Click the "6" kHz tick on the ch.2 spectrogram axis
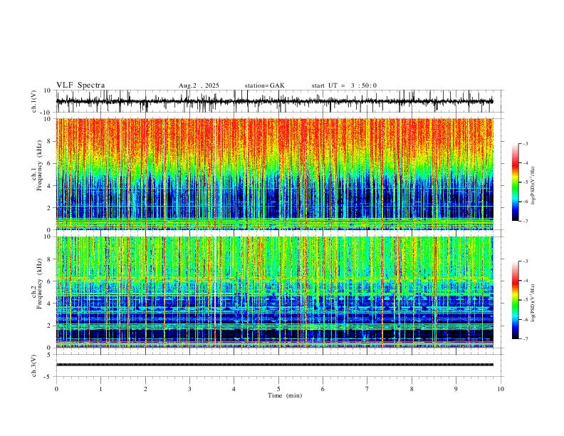Screen dimensions: 564x436 click(49, 281)
